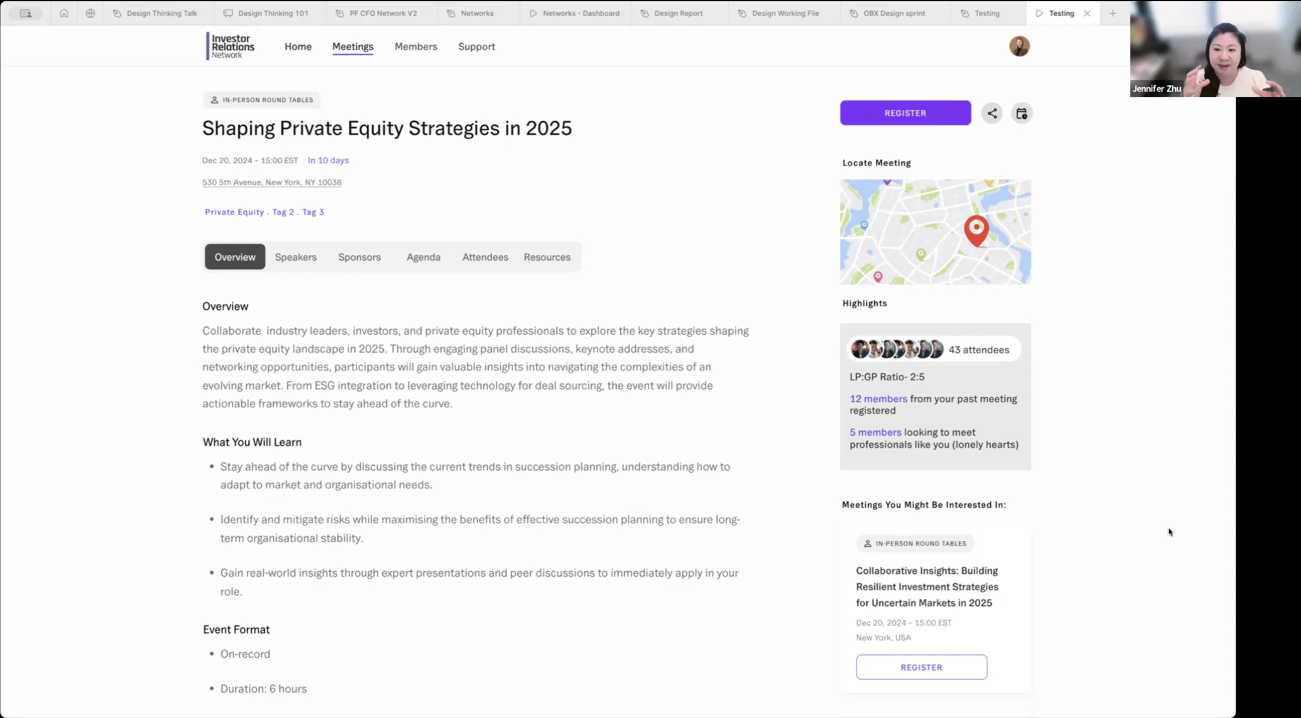The width and height of the screenshot is (1301, 718).
Task: Click the red location pin on the map
Action: pos(976,229)
